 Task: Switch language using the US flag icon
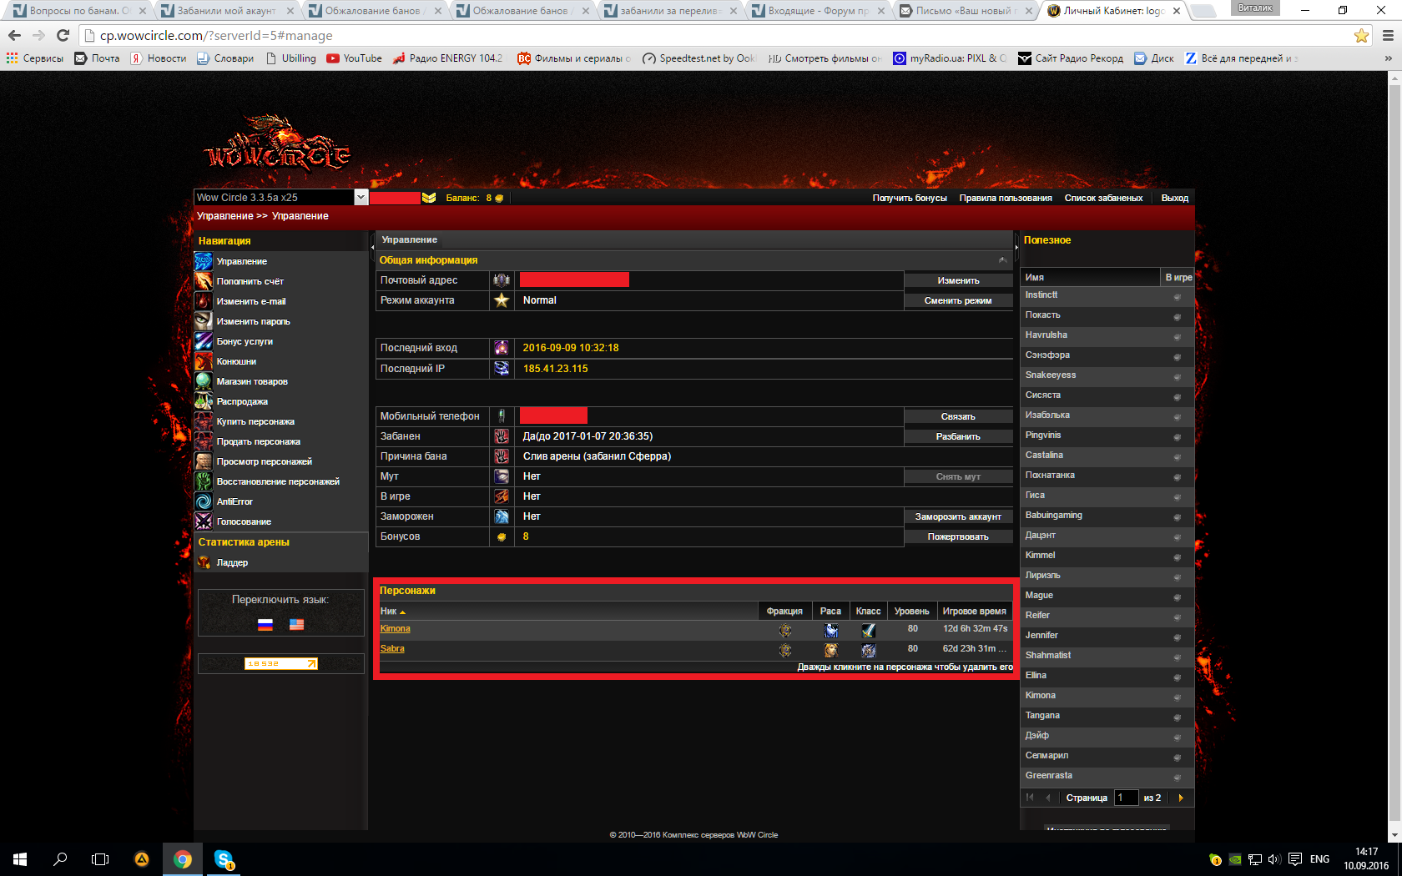click(x=296, y=624)
